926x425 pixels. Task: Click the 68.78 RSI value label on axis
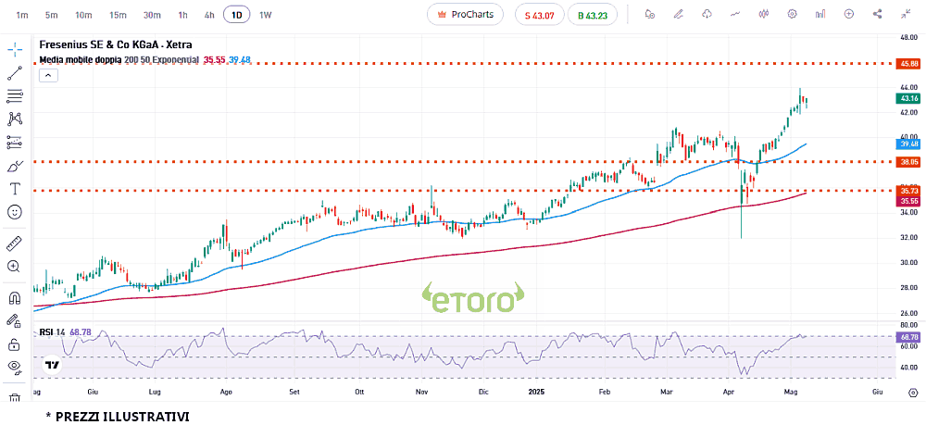908,337
